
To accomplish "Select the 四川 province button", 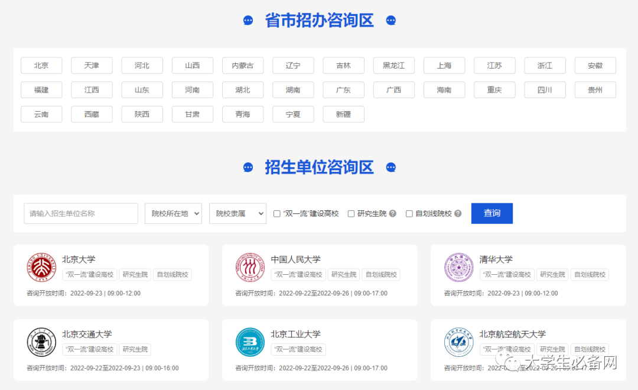I will 545,90.
